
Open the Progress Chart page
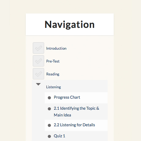(x=67, y=97)
